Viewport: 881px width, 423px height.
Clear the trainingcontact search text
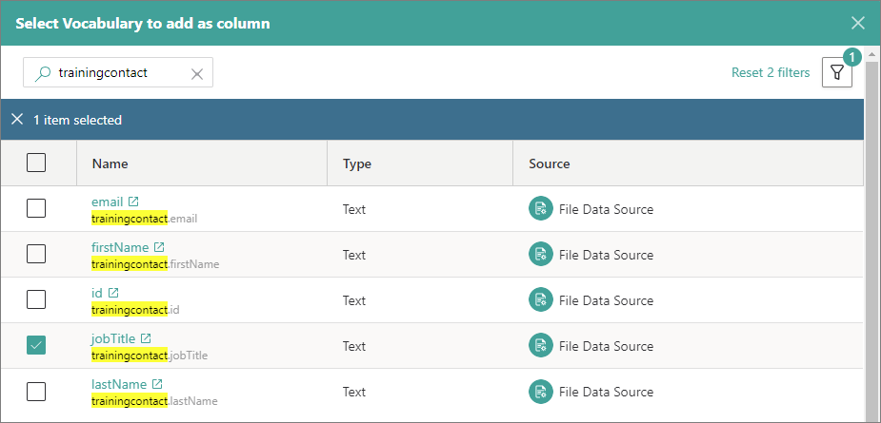point(197,73)
